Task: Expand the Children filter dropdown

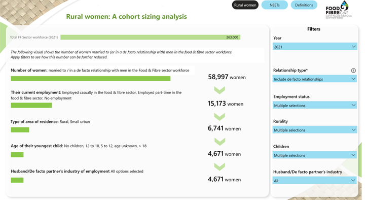Action: click(x=314, y=155)
